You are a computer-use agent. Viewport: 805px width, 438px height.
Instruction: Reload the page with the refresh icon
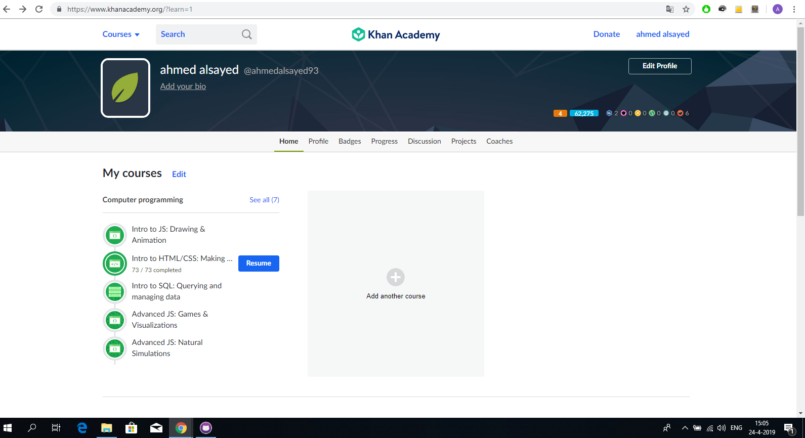click(x=39, y=9)
